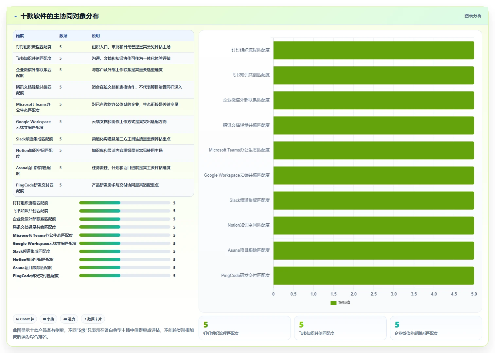This screenshot has height=353, width=495.
Task: Click the footnote text starting with 此图显示十款产品
Action: click(103, 333)
